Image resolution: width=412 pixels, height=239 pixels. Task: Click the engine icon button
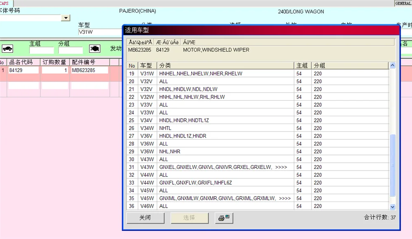[x=95, y=49]
